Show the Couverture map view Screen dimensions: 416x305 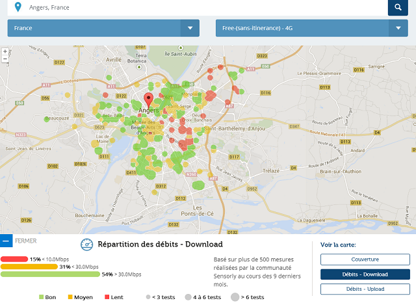pyautogui.click(x=365, y=259)
